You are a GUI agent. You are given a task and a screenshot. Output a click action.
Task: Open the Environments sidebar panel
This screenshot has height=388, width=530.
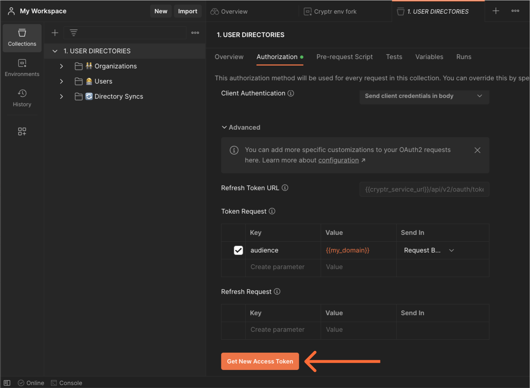pos(22,68)
